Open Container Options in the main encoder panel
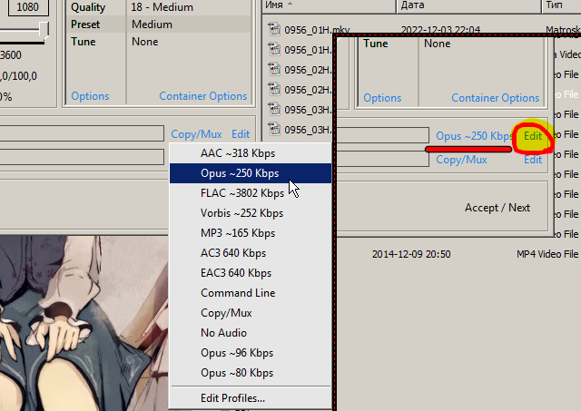Screen dimensions: 581x411 203,96
